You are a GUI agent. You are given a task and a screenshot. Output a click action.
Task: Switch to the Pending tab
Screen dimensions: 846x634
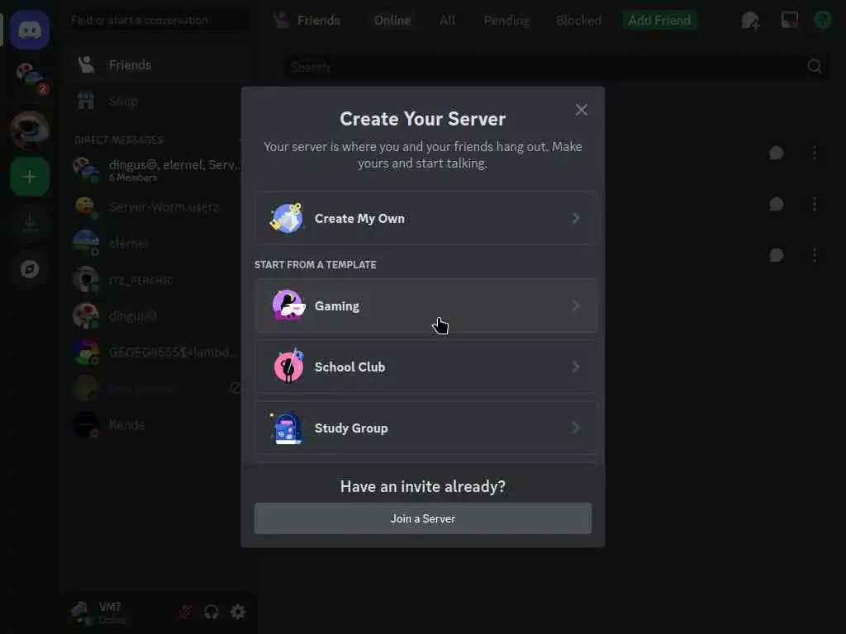click(x=506, y=21)
